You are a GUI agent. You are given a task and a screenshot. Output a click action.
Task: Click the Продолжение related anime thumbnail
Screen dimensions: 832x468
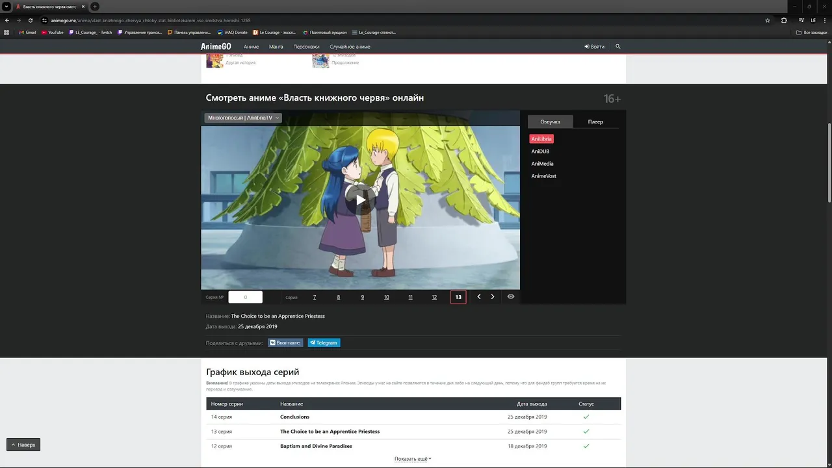(320, 60)
